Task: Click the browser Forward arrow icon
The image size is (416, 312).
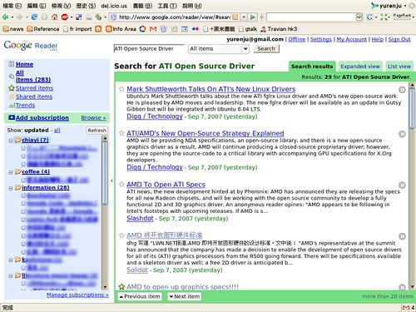Action: [19, 17]
